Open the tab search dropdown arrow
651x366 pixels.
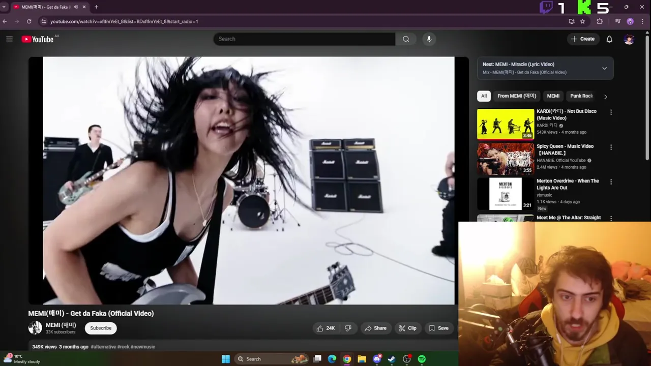tap(4, 7)
